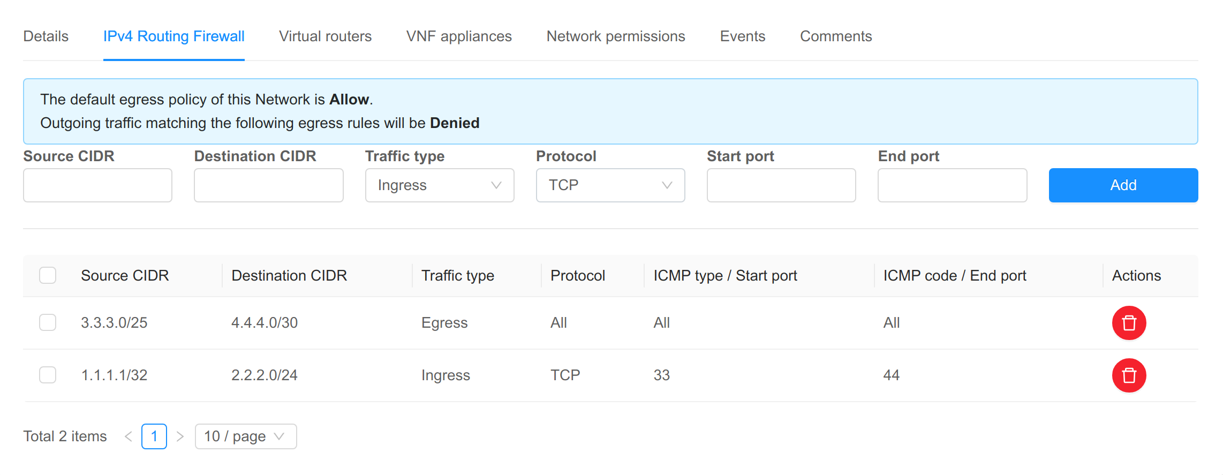Open the Protocol dropdown showing TCP
The image size is (1223, 475).
(610, 185)
